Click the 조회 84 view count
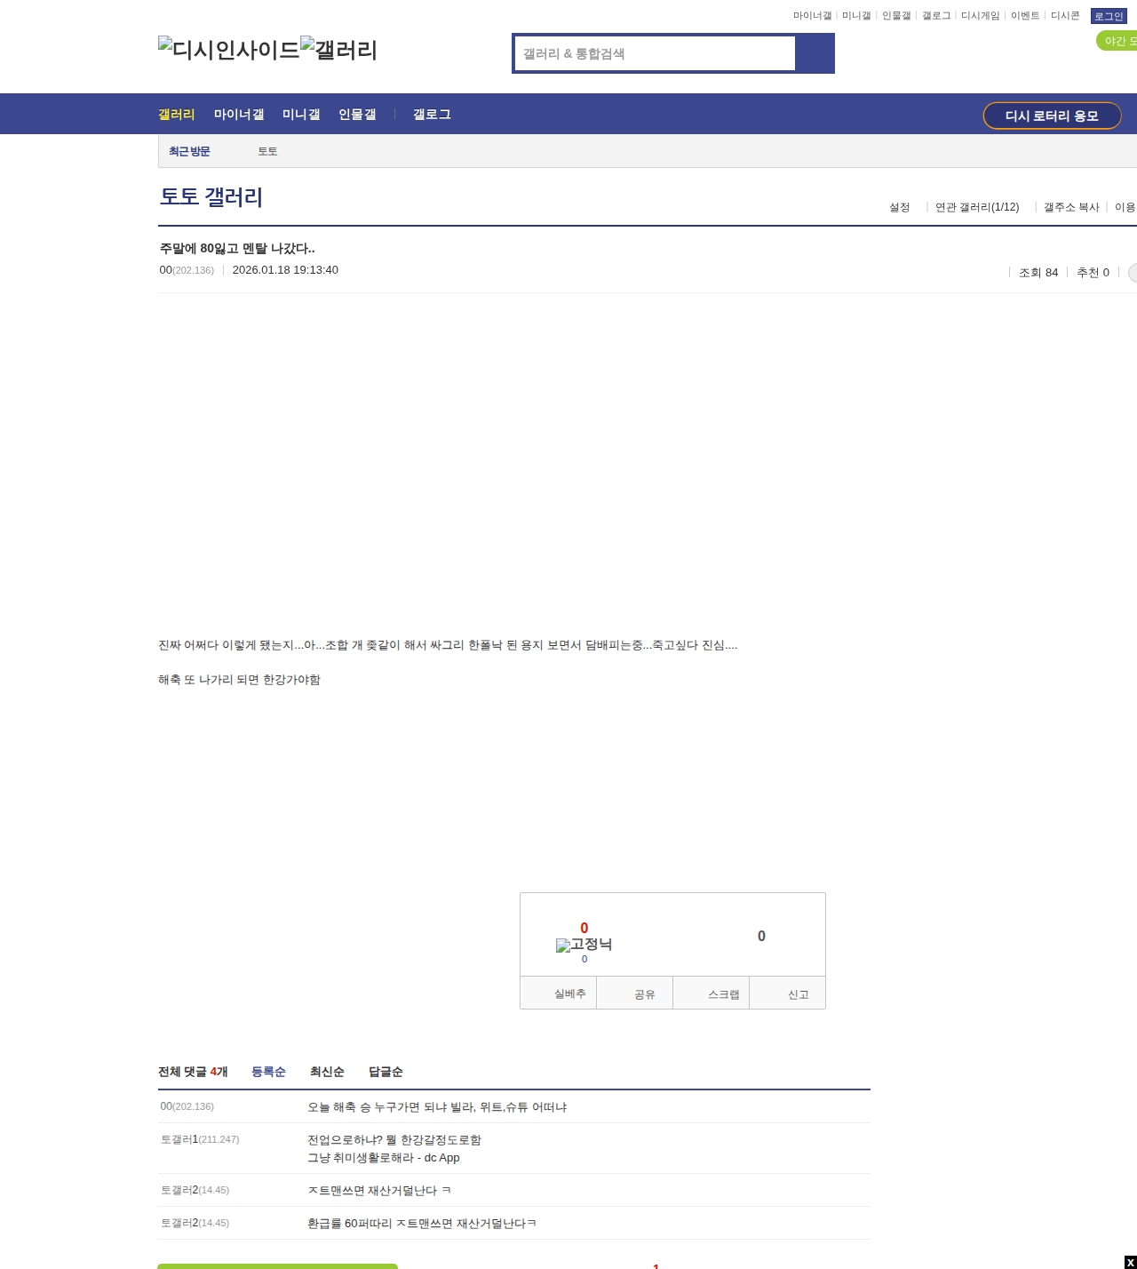Viewport: 1137px width, 1269px height. click(x=1038, y=273)
